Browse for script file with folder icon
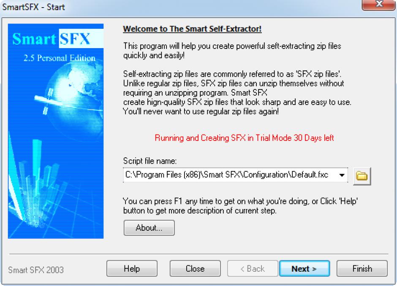 tap(362, 176)
